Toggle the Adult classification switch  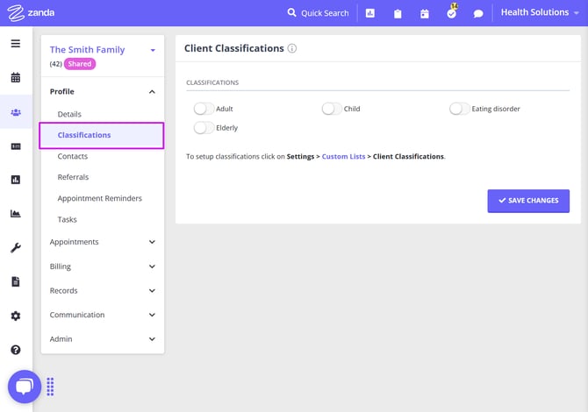[204, 109]
